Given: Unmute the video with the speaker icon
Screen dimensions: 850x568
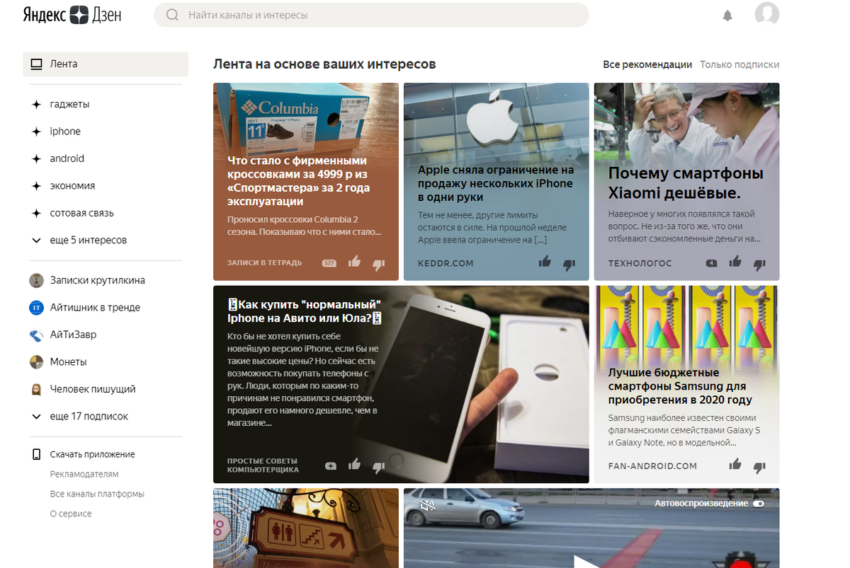Looking at the screenshot, I should pos(426,505).
